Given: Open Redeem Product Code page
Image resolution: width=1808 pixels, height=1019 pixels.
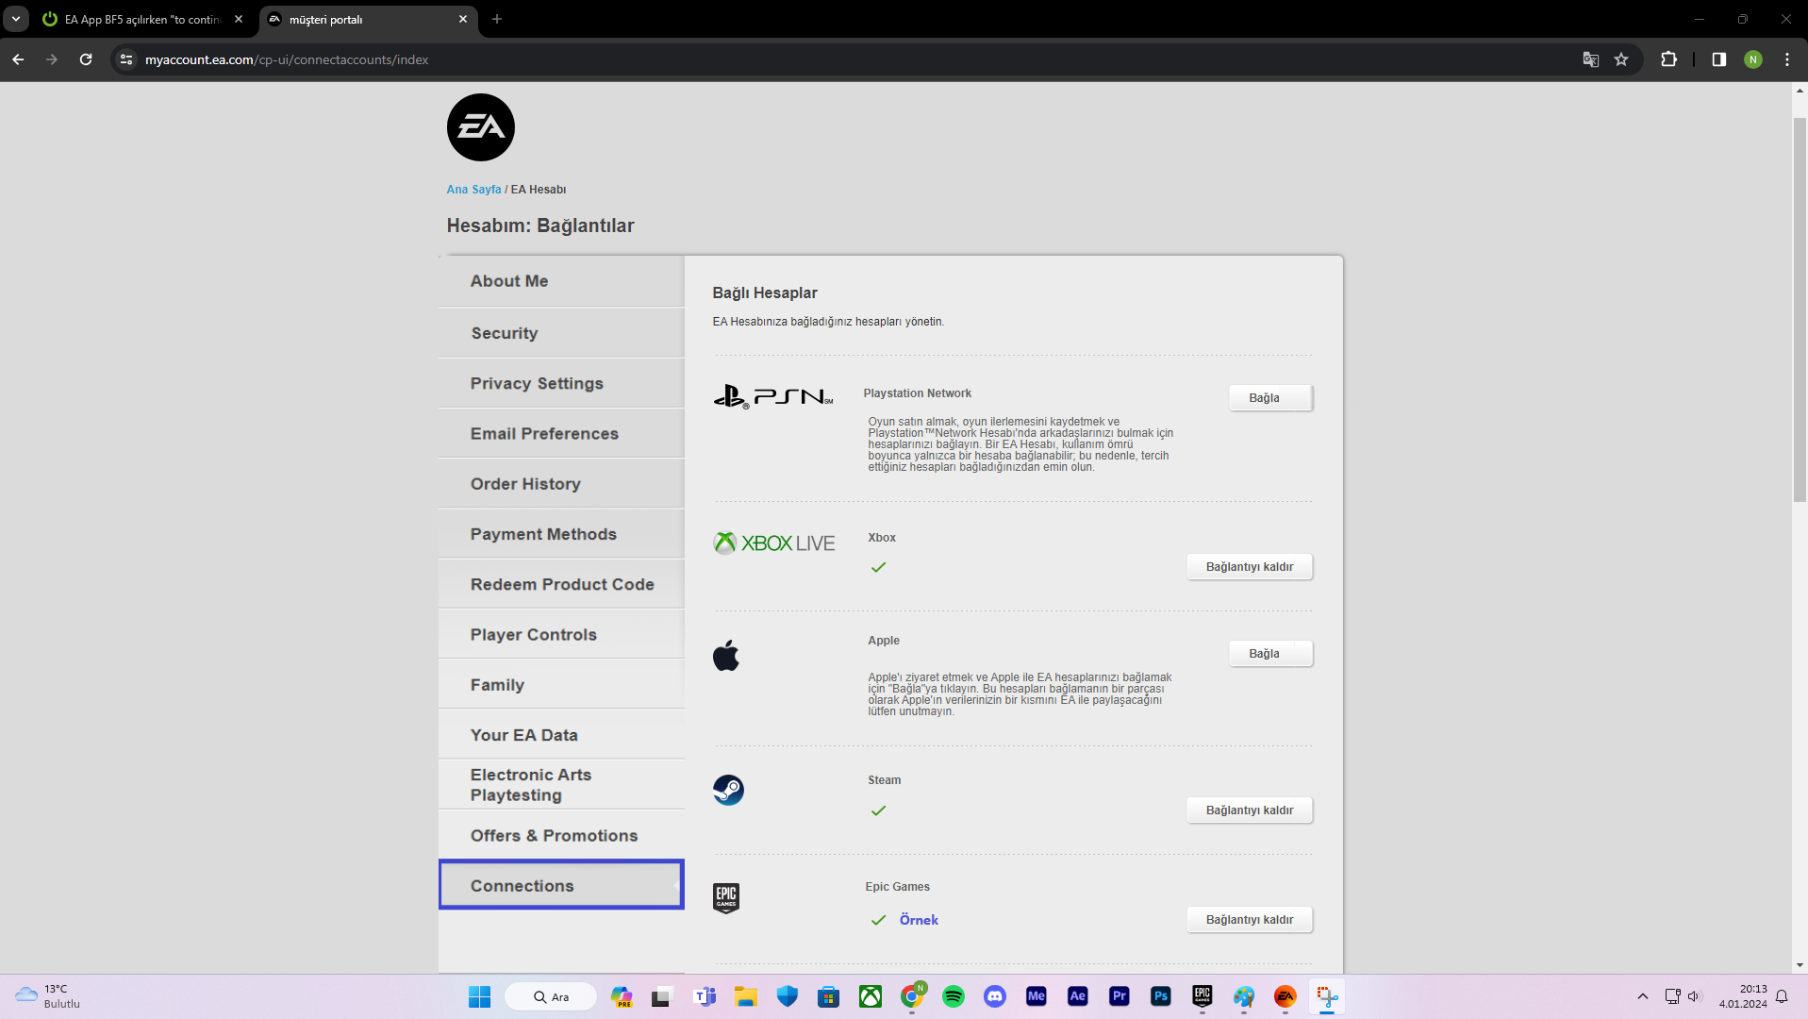Looking at the screenshot, I should (561, 584).
